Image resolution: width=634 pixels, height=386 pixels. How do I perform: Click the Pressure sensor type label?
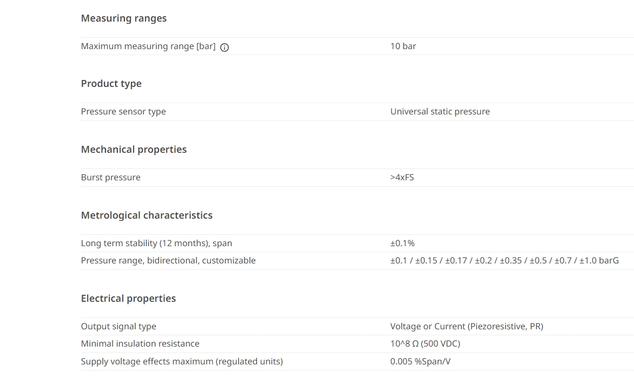click(x=123, y=112)
